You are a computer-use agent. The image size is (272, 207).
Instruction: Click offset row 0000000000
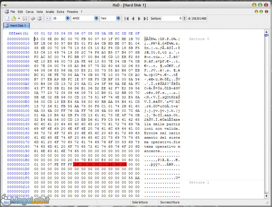[x=18, y=39]
